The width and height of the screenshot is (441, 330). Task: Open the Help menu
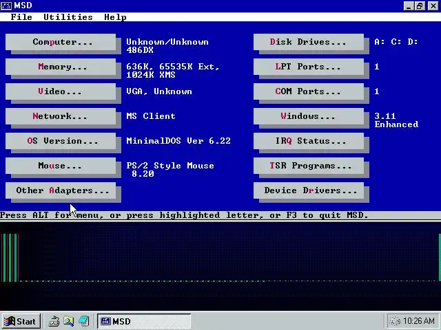click(x=115, y=17)
